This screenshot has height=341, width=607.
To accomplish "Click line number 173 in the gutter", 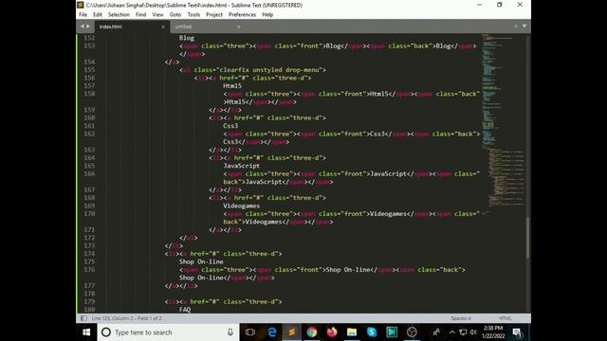I will click(89, 245).
